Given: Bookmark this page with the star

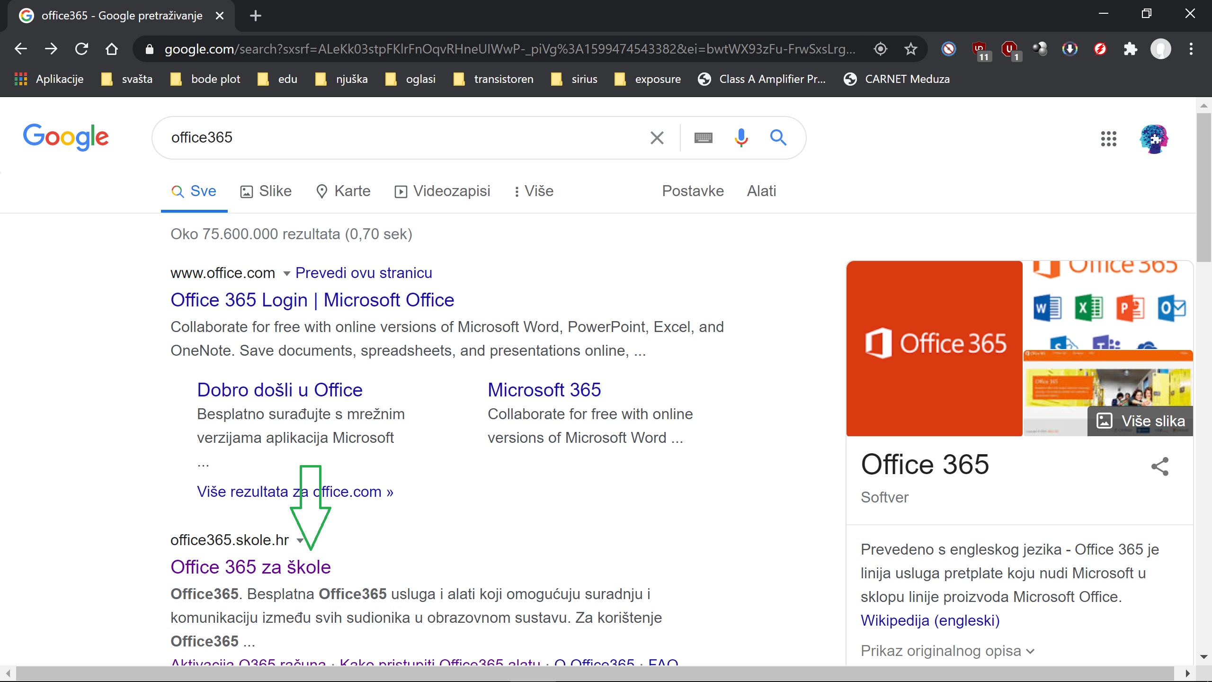Looking at the screenshot, I should tap(911, 49).
